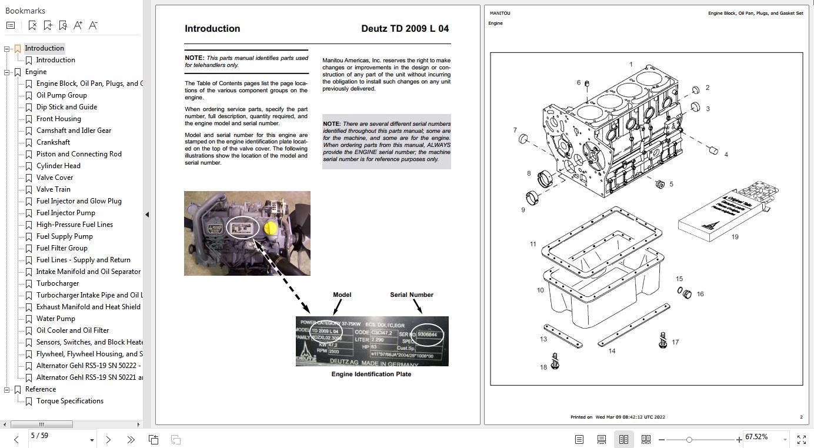814x448 pixels.
Task: Open Piston and Connecting Rod bookmark
Action: coord(79,154)
